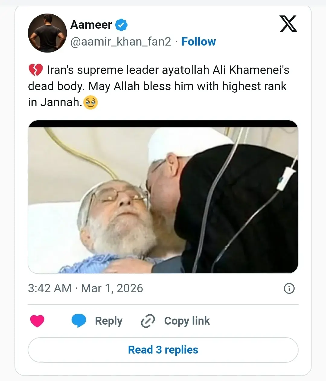Click the blue verified badge beside Aameer

(121, 25)
